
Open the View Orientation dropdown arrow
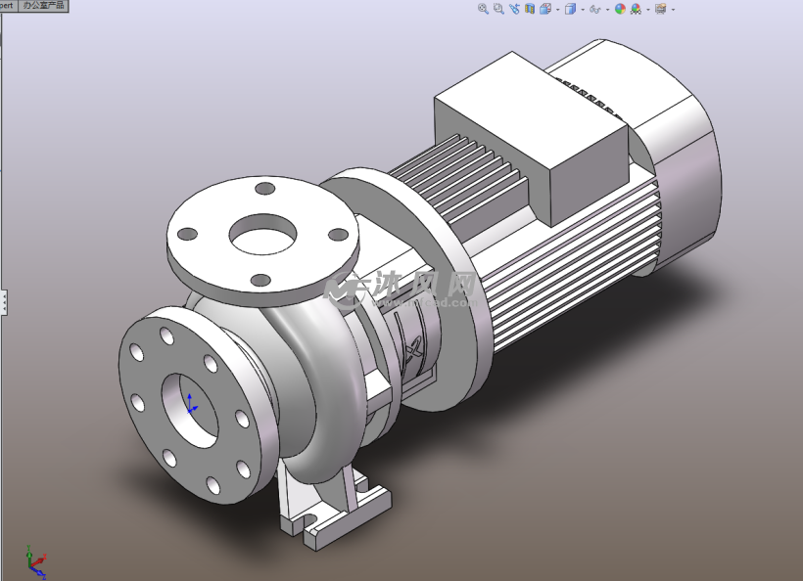(x=557, y=9)
